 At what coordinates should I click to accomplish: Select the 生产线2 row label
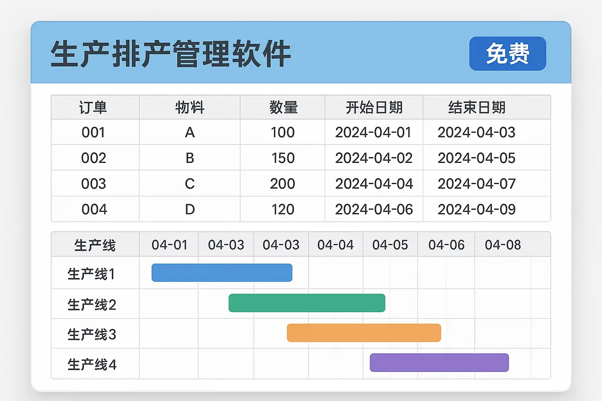pyautogui.click(x=92, y=304)
